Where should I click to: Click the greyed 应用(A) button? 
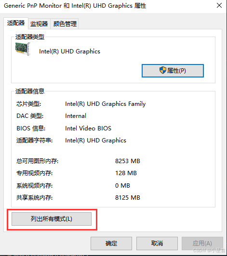click(202, 243)
